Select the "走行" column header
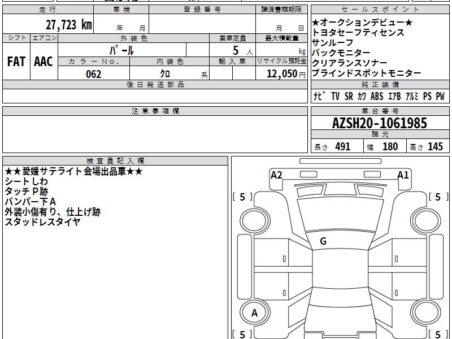Image resolution: width=452 pixels, height=339 pixels. click(48, 10)
